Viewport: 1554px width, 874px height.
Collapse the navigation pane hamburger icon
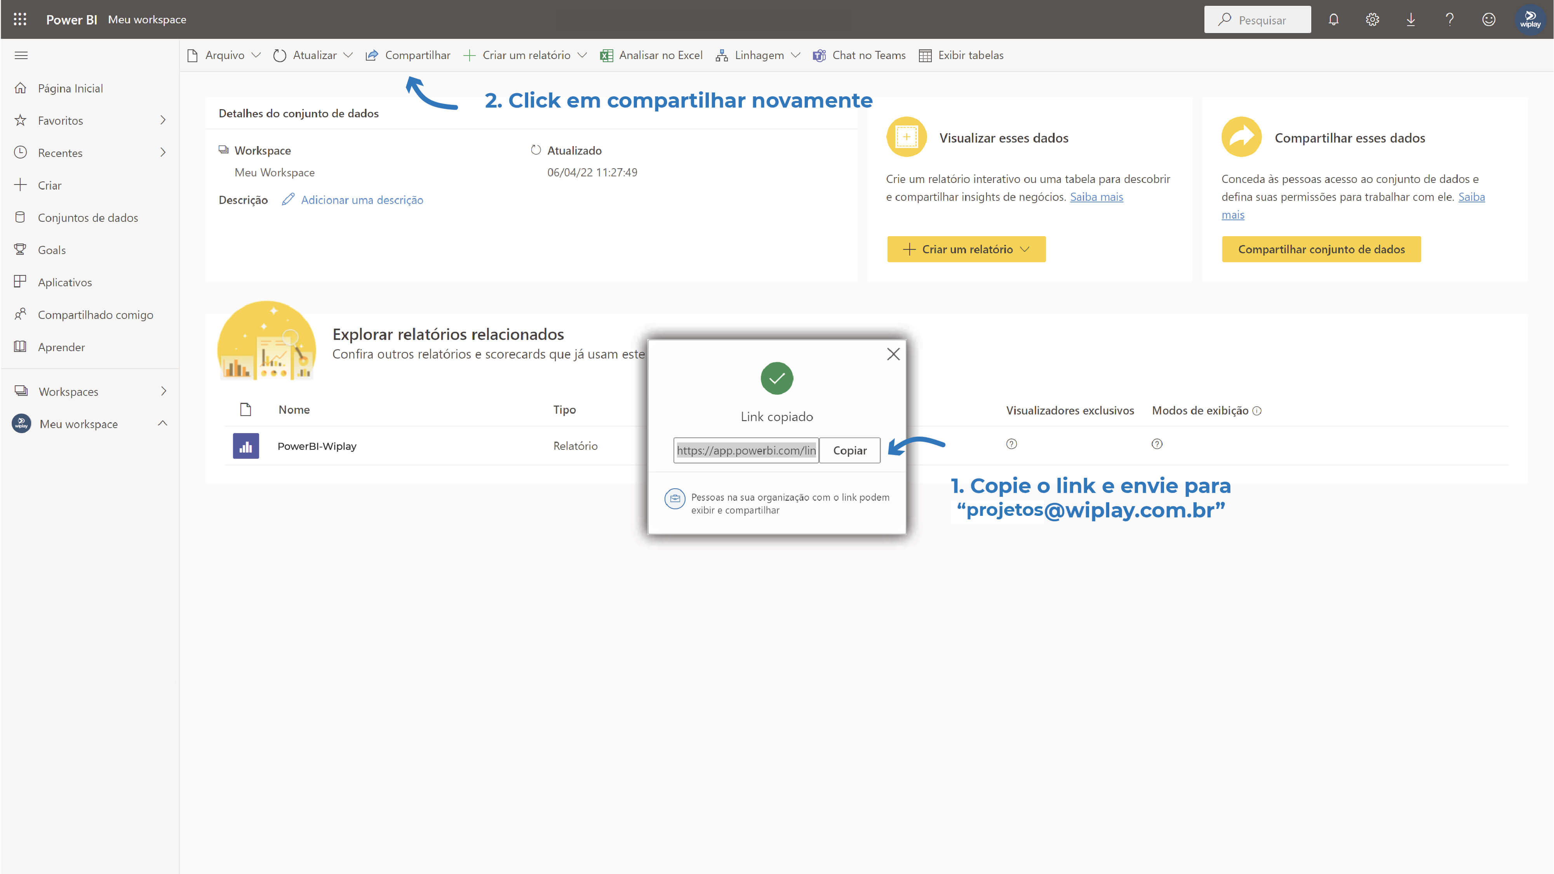click(21, 56)
